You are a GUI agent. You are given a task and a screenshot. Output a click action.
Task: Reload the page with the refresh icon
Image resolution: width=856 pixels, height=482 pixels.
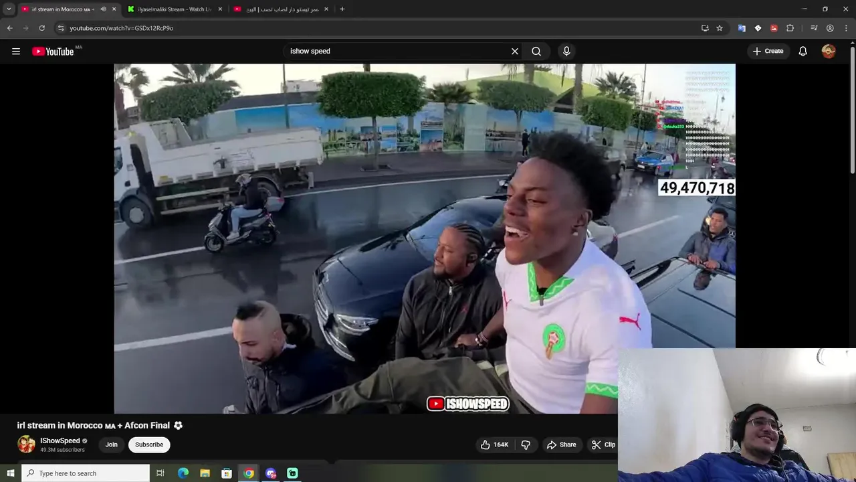tap(41, 28)
